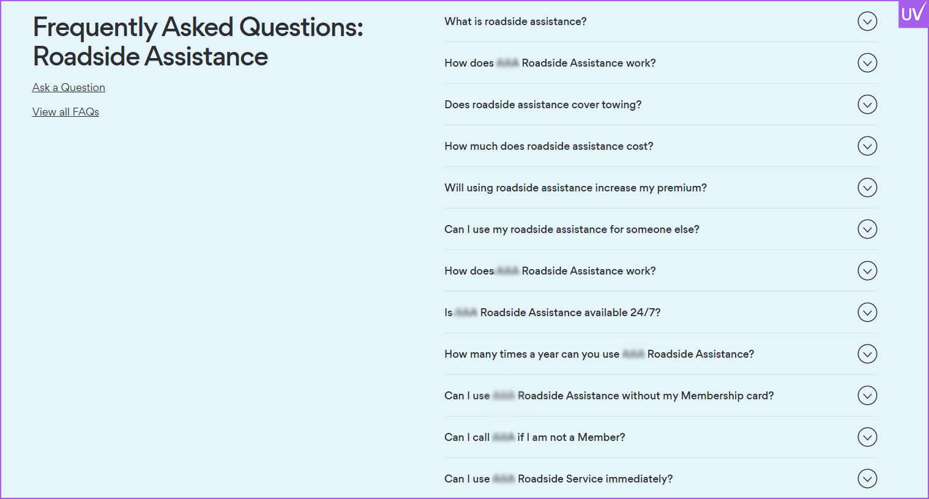The width and height of the screenshot is (929, 499).
Task: Click the "Does roadside assistance cover towing?" text
Action: pos(543,105)
